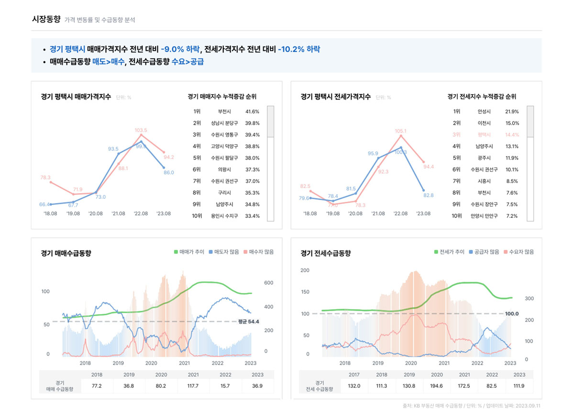The height and width of the screenshot is (410, 574).
Task: Click the 80.2 cell in 매매 수급동향 table
Action: tap(161, 386)
